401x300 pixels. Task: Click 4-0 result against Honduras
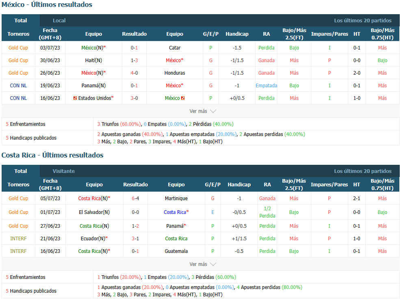(x=134, y=73)
